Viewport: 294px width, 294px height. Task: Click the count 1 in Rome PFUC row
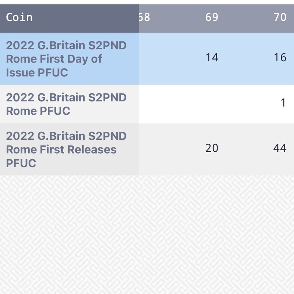coord(283,103)
